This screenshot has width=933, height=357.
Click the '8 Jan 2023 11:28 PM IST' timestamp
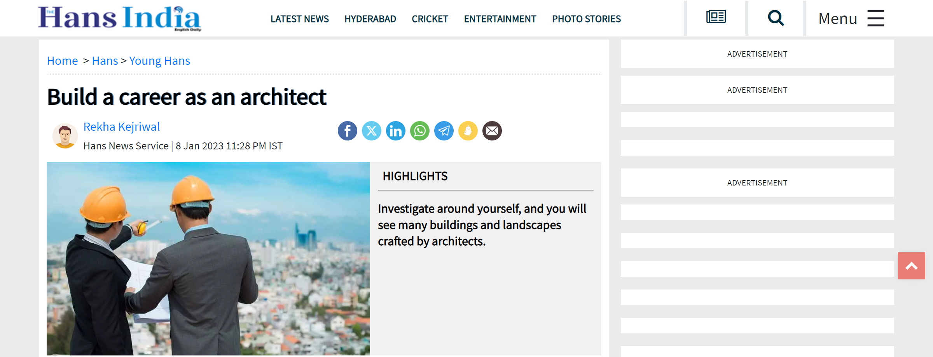[229, 146]
